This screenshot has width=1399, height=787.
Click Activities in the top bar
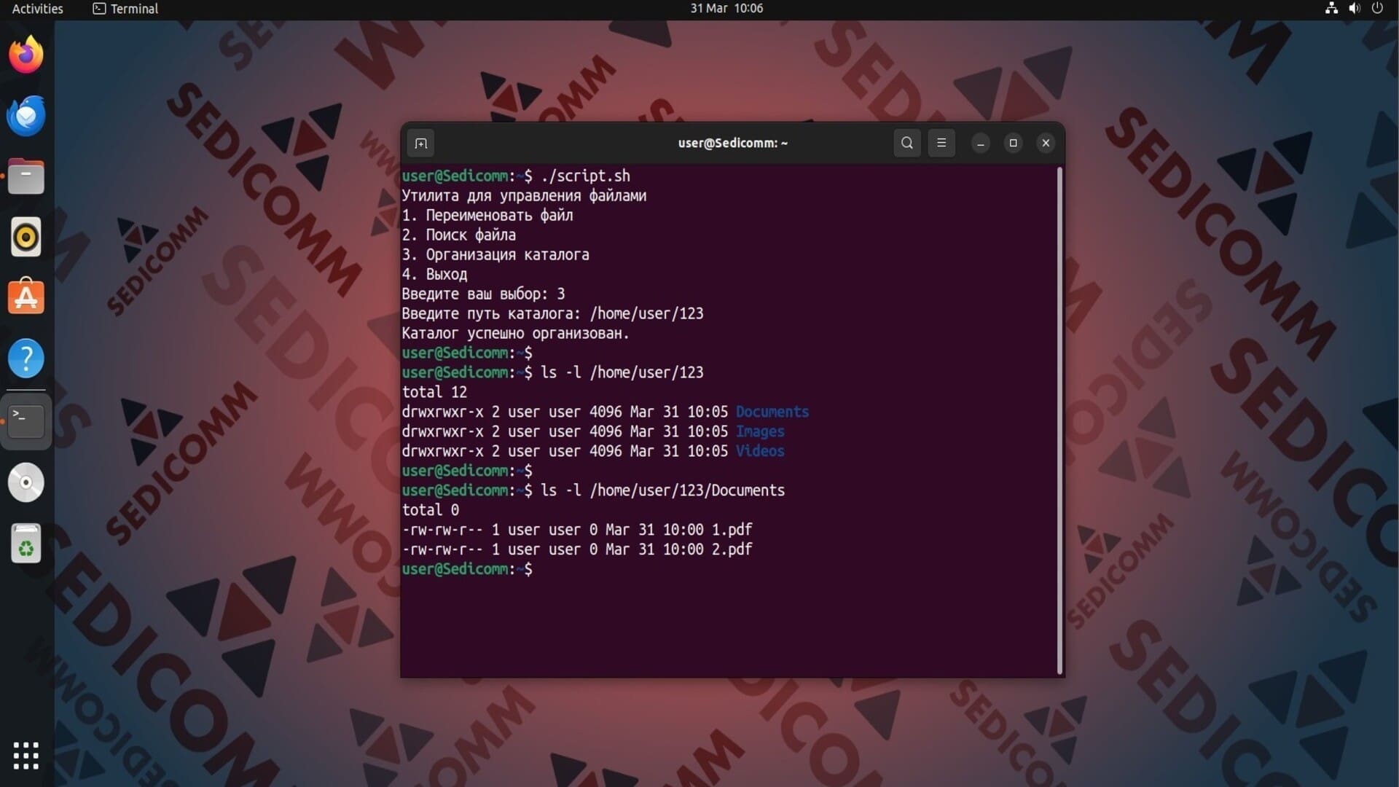click(38, 9)
